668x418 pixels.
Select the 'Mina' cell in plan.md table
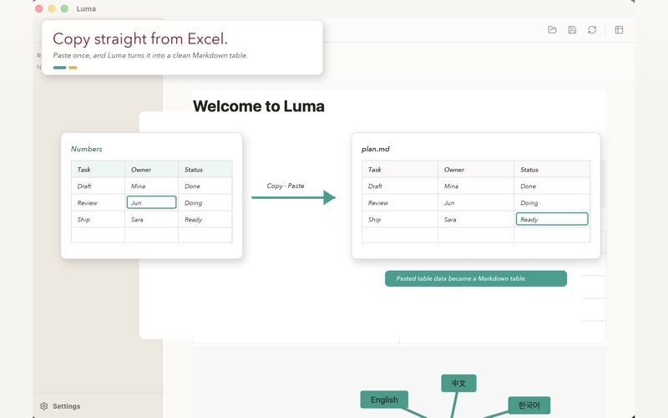[x=476, y=186]
